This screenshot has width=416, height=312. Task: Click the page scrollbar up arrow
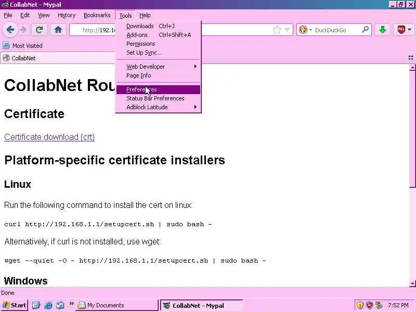pyautogui.click(x=412, y=68)
